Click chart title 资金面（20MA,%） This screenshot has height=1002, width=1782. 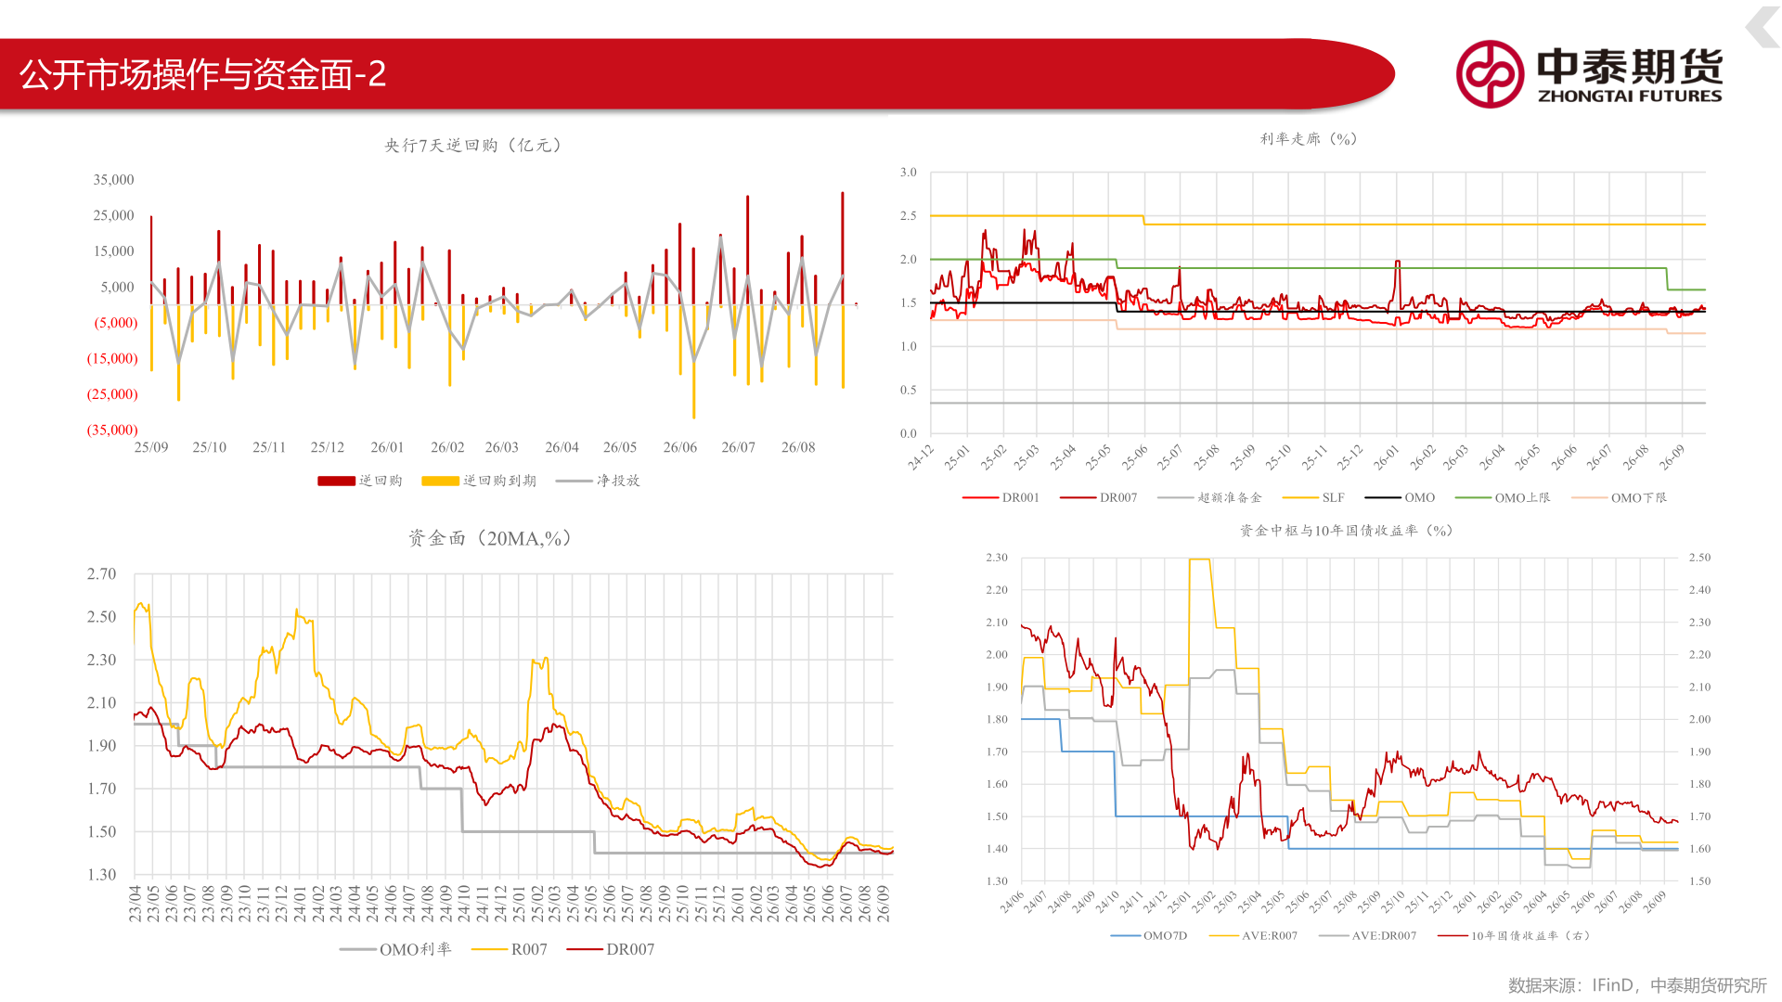pos(490,538)
